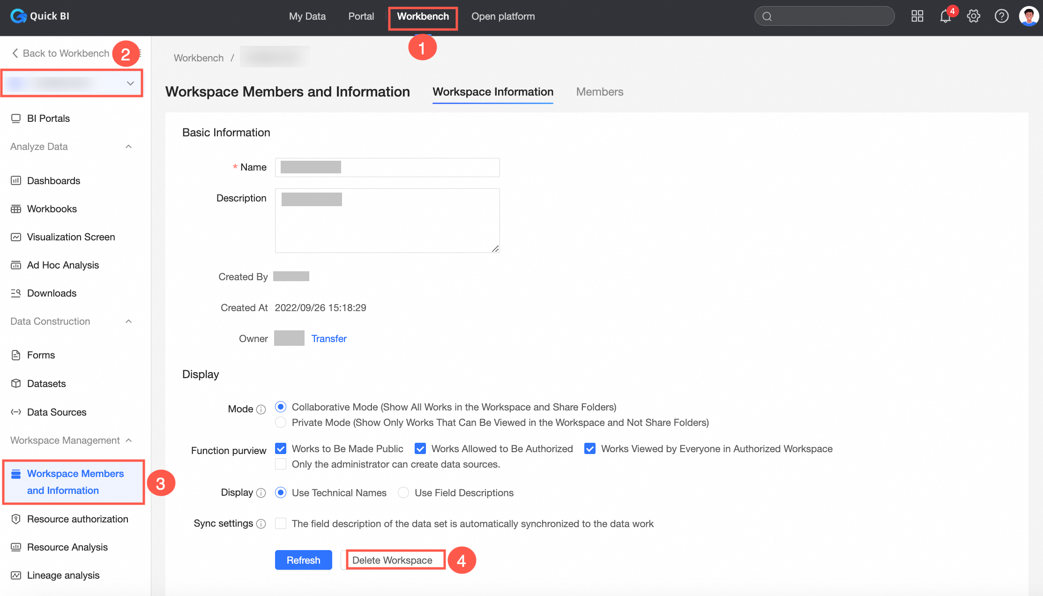
Task: Switch to the Members tab
Action: [600, 92]
